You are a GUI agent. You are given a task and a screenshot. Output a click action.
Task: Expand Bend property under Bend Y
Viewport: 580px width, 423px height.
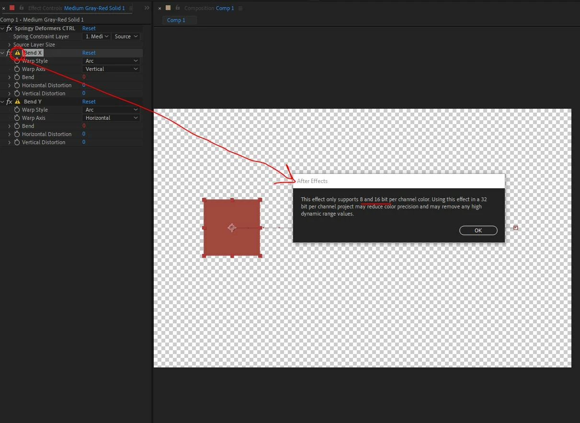pos(9,126)
